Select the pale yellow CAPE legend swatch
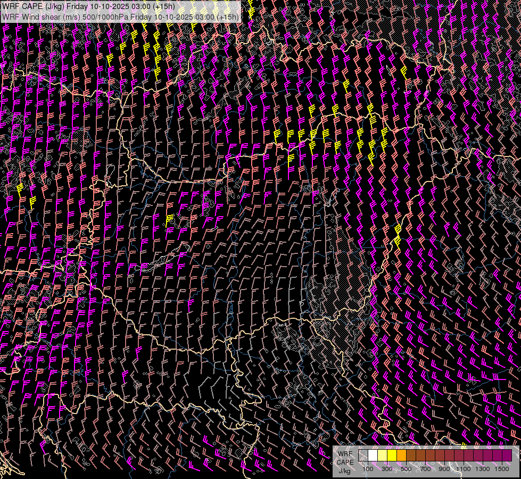Image resolution: width=521 pixels, height=479 pixels. (x=382, y=455)
